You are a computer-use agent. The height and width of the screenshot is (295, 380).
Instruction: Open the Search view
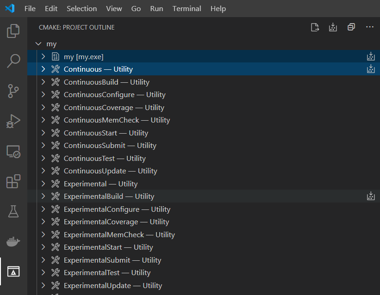(x=13, y=61)
